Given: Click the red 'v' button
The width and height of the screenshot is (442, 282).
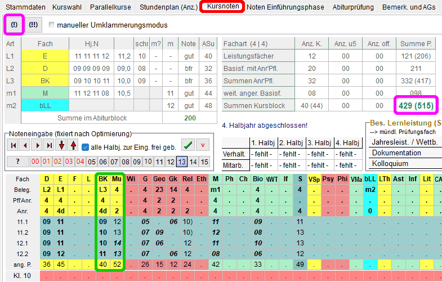Looking at the screenshot, I should [x=202, y=146].
